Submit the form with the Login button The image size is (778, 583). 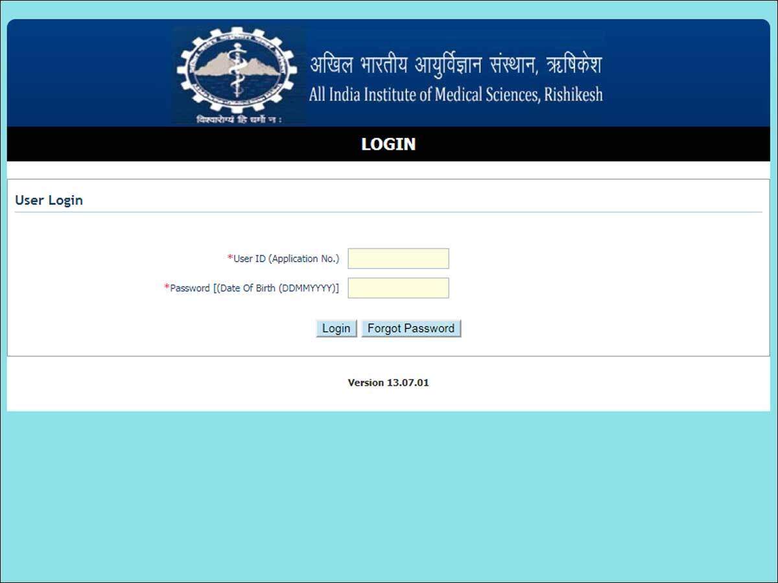(x=336, y=328)
